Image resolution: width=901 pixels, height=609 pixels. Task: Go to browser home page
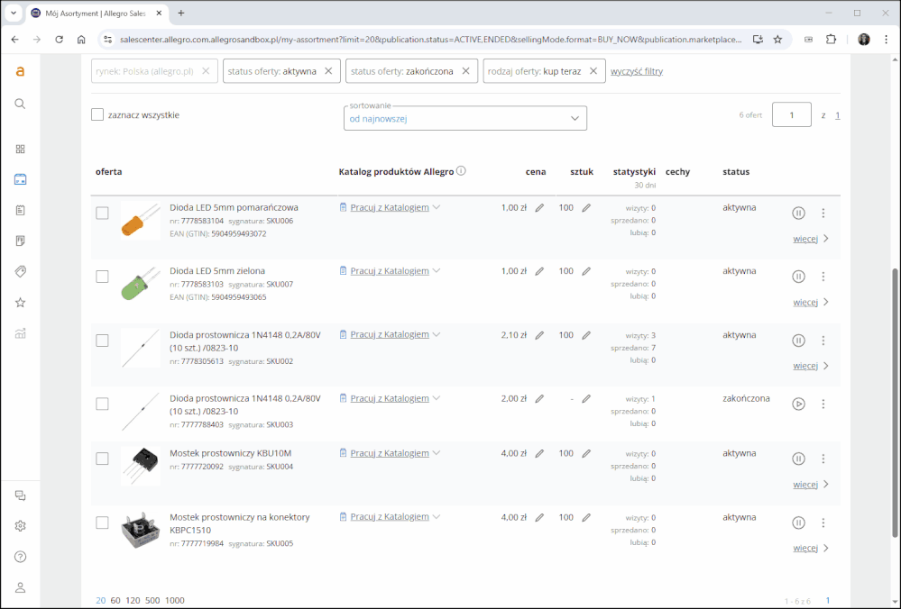[x=81, y=40]
